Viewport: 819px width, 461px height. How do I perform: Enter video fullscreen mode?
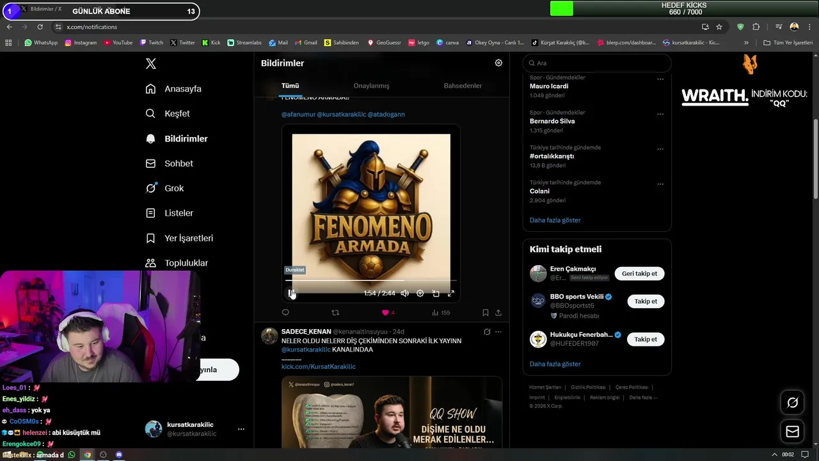[450, 293]
